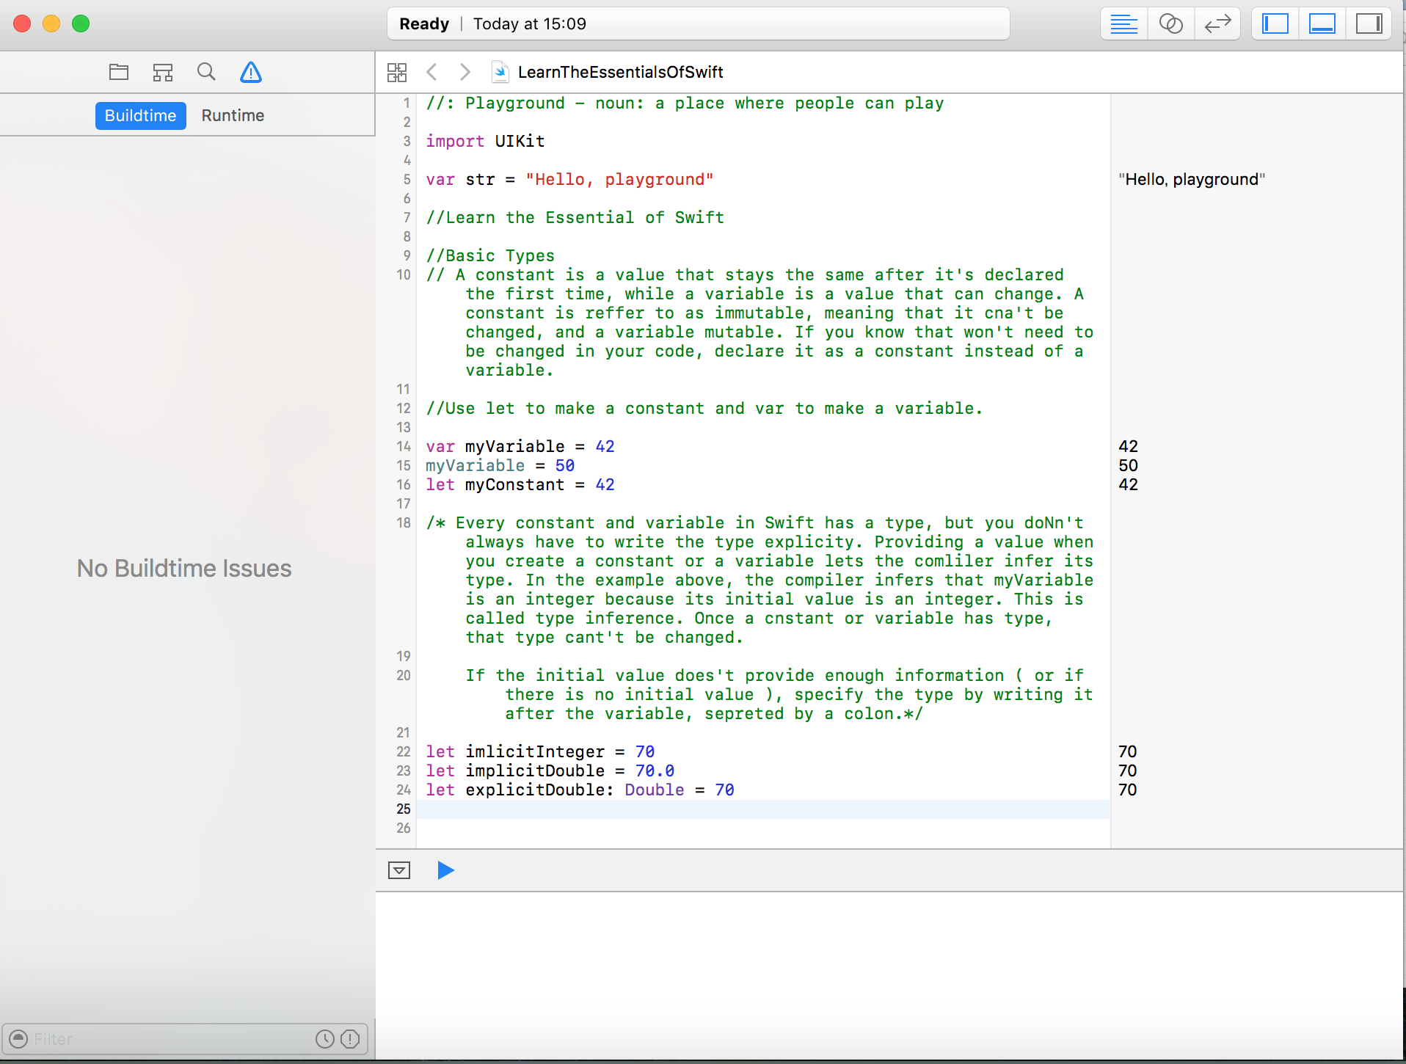Image resolution: width=1406 pixels, height=1064 pixels.
Task: Click the let myConstant = 42 line
Action: coord(520,484)
